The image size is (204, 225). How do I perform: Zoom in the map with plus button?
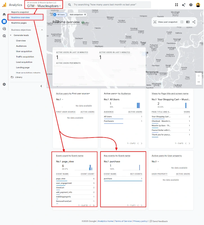click(199, 76)
